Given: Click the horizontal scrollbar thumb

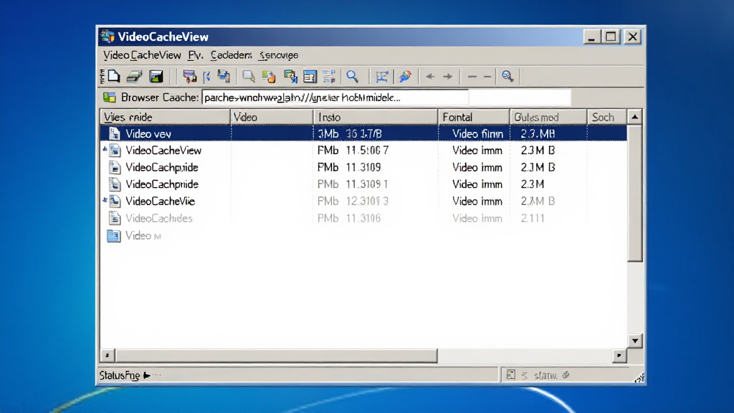Looking at the screenshot, I should (276, 356).
